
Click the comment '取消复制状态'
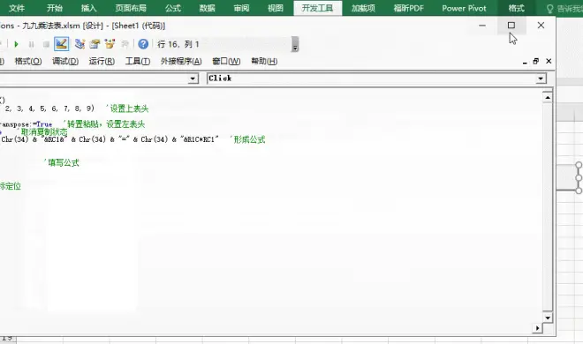[42, 131]
